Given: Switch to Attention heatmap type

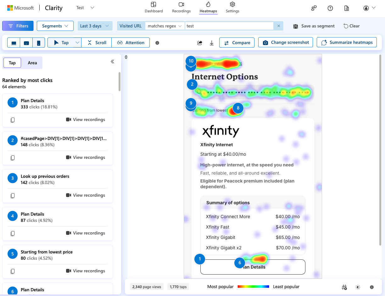Looking at the screenshot, I should [131, 43].
